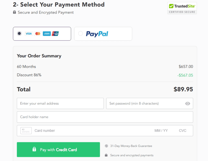Click the Mastercard logo
Image resolution: width=208 pixels, height=161 pixels.
[38, 34]
